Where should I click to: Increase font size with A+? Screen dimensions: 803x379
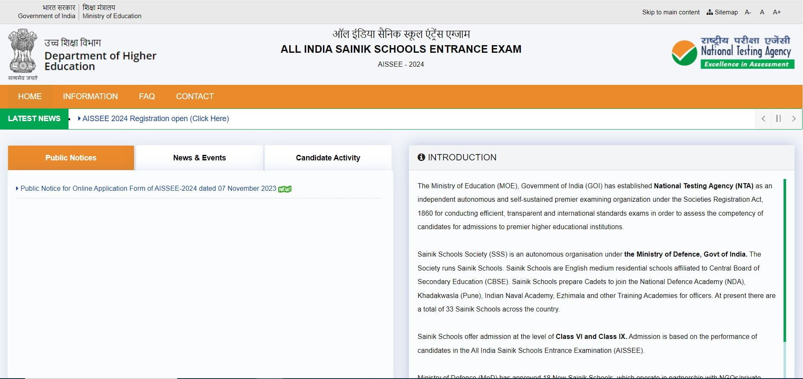(x=777, y=12)
